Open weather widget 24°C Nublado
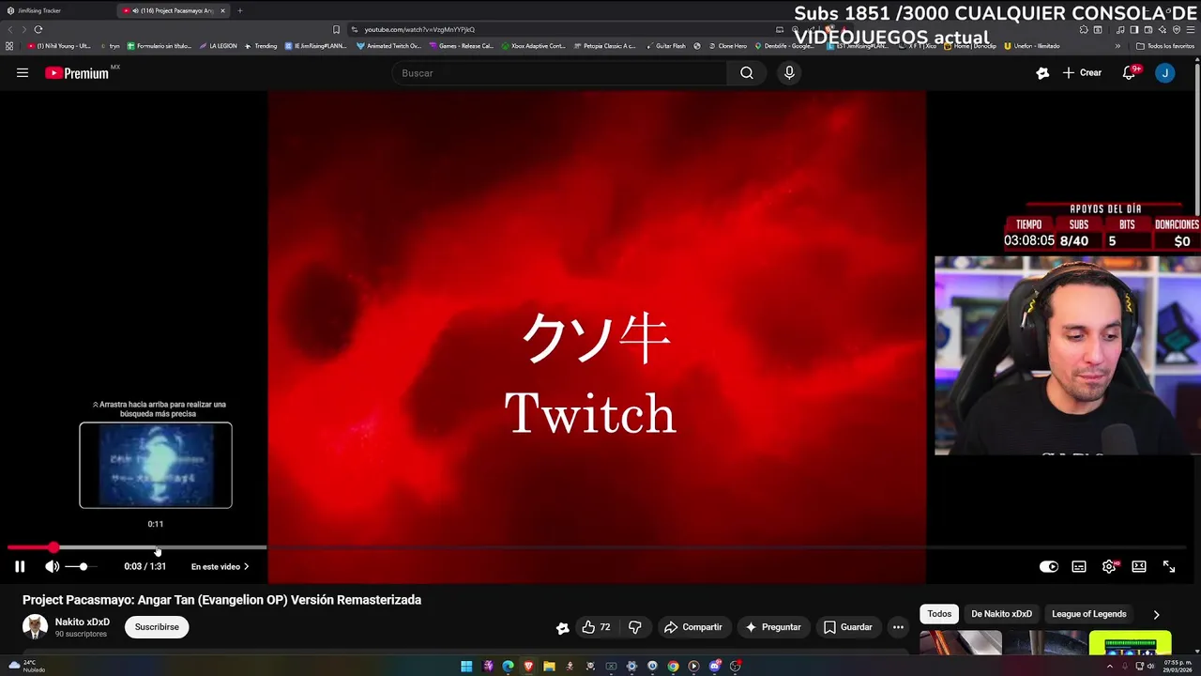The image size is (1201, 676). (26, 666)
